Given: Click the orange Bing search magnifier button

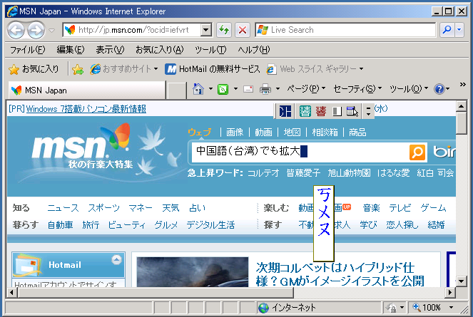Looking at the screenshot, I should (x=417, y=152).
